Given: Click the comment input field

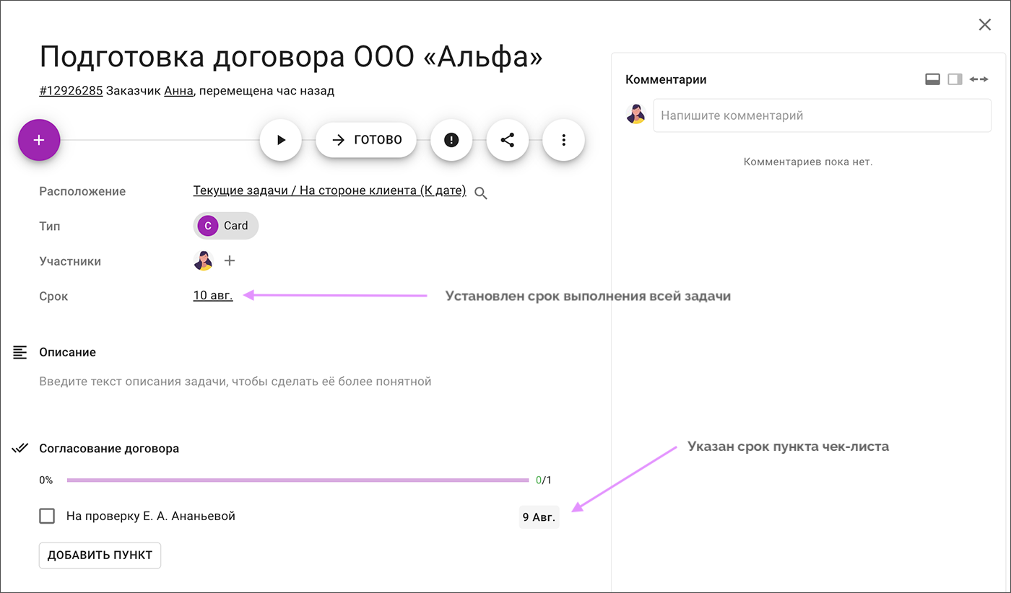Looking at the screenshot, I should (823, 115).
